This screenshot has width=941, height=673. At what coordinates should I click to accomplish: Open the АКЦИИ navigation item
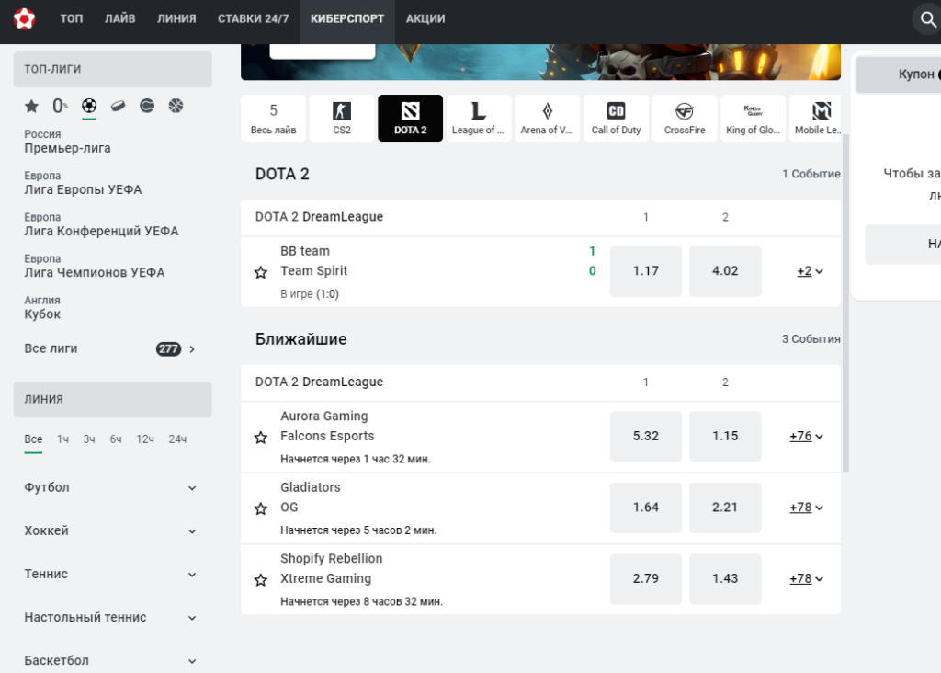tap(425, 18)
